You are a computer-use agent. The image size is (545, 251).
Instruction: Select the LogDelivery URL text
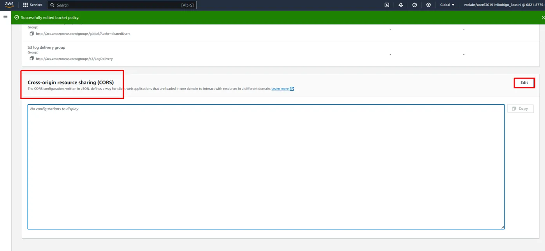pyautogui.click(x=74, y=59)
